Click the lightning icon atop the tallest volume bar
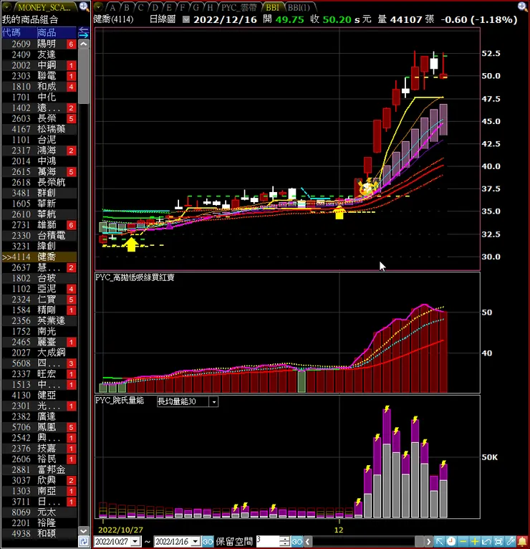530x549 pixels. pos(387,409)
